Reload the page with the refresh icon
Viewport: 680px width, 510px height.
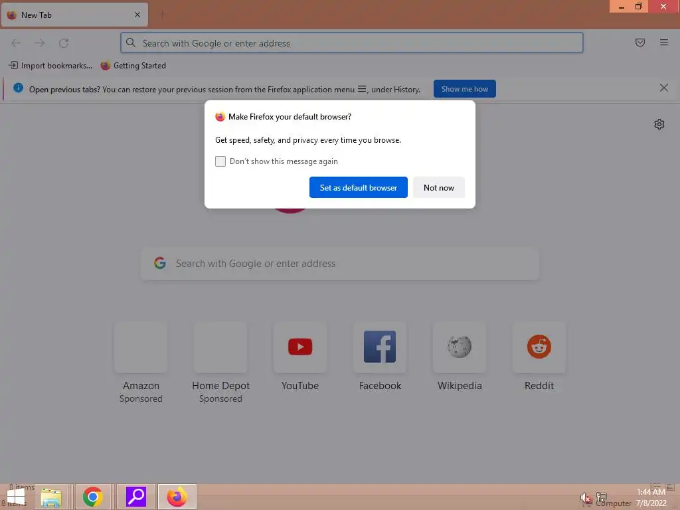(x=64, y=43)
